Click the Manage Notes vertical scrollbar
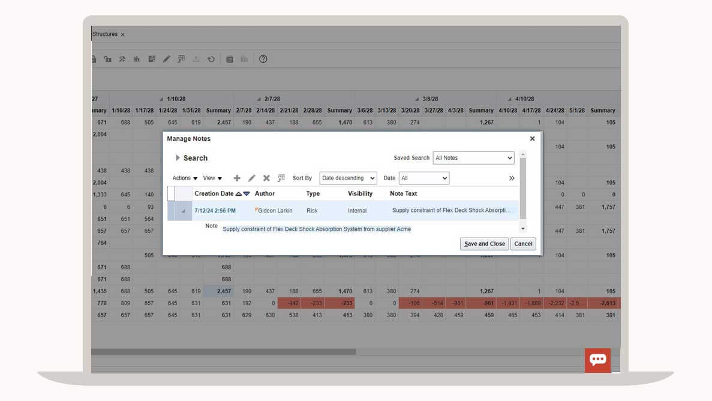This screenshot has width=712, height=401. click(522, 189)
